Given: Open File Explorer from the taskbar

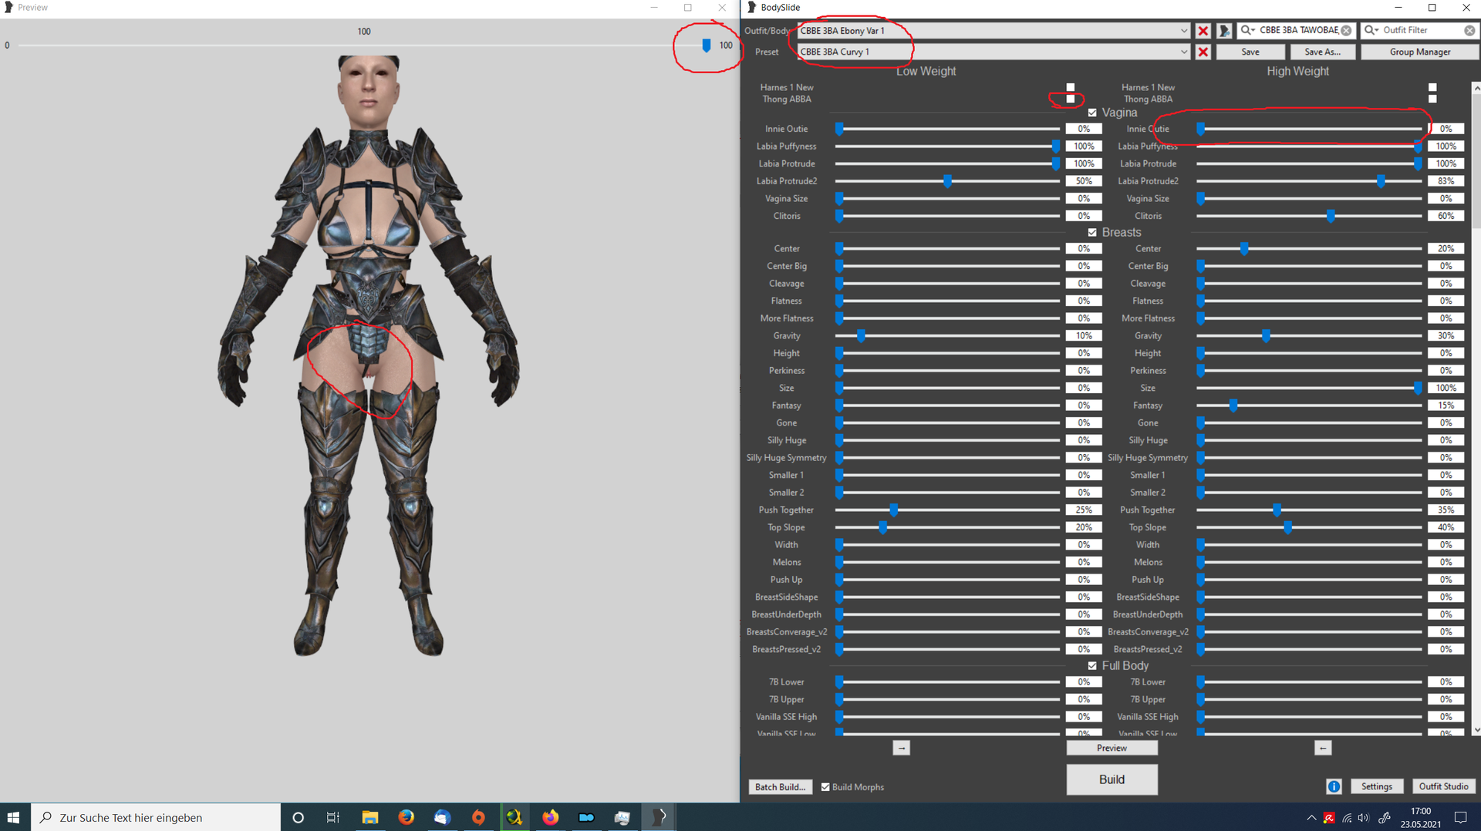Looking at the screenshot, I should (370, 817).
